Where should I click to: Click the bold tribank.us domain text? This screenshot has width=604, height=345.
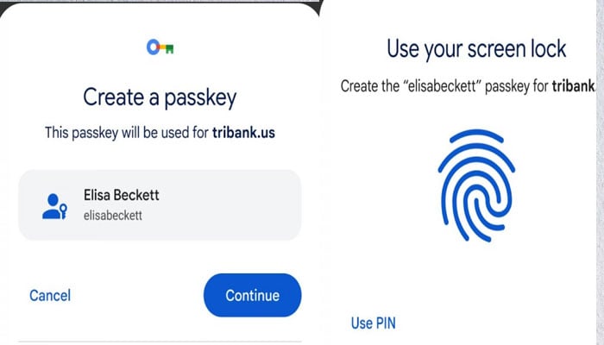(245, 134)
